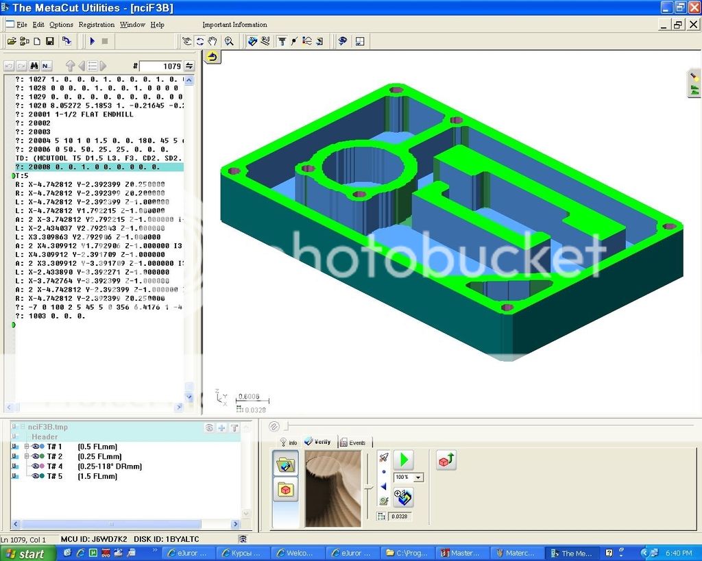Screen dimensions: 702x561
Task: Expand the T# 2 tree node
Action: click(x=27, y=456)
